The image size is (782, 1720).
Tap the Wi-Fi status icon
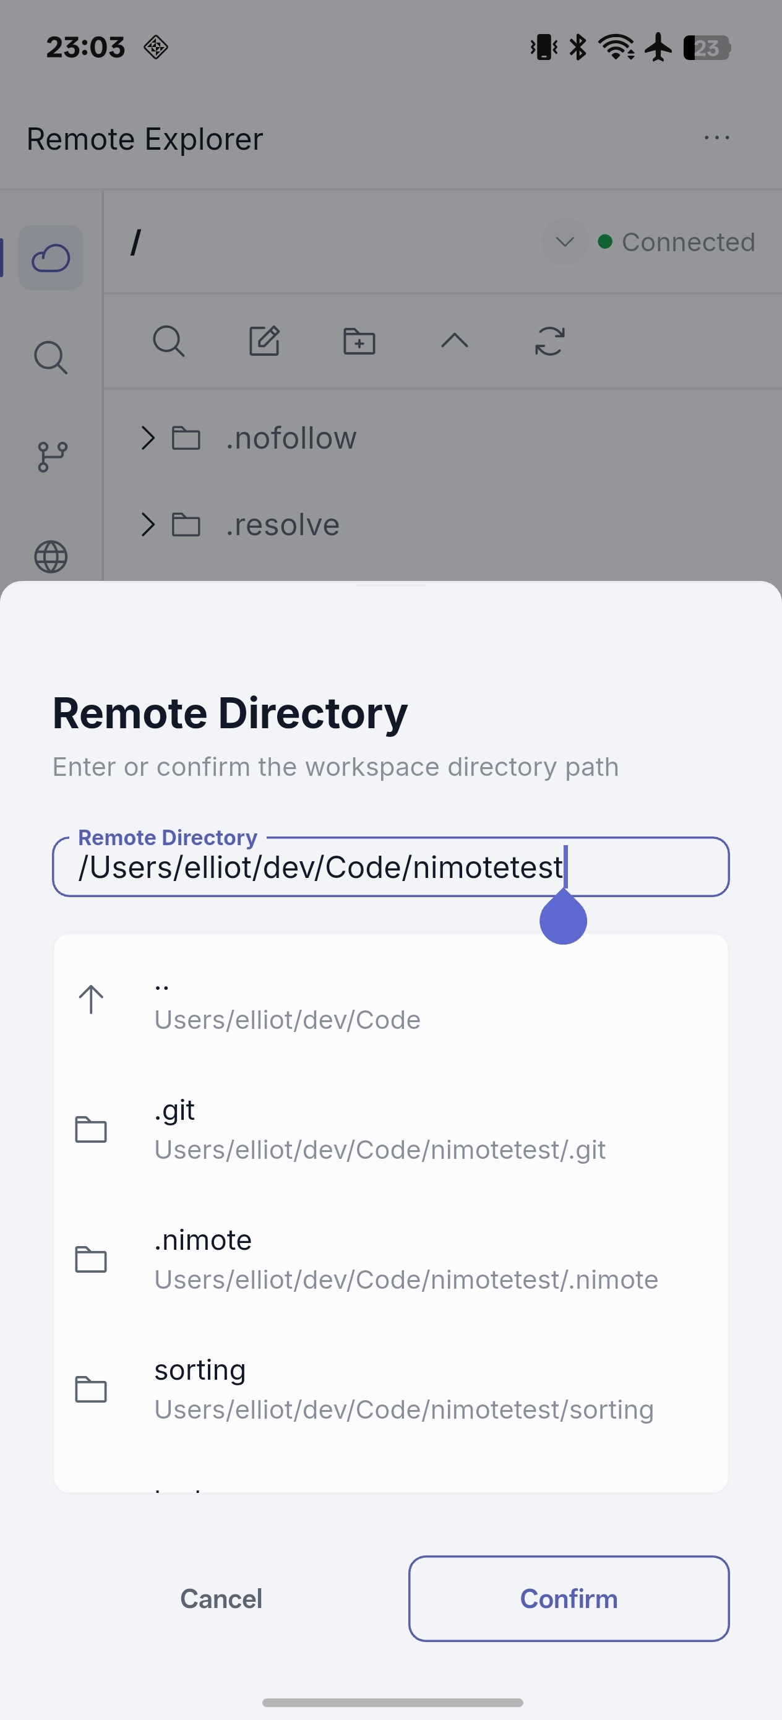[616, 47]
